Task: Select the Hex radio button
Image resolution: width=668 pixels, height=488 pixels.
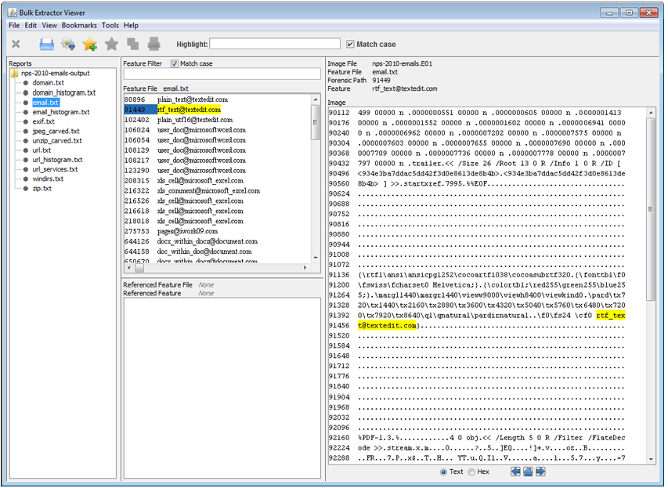Action: (471, 472)
